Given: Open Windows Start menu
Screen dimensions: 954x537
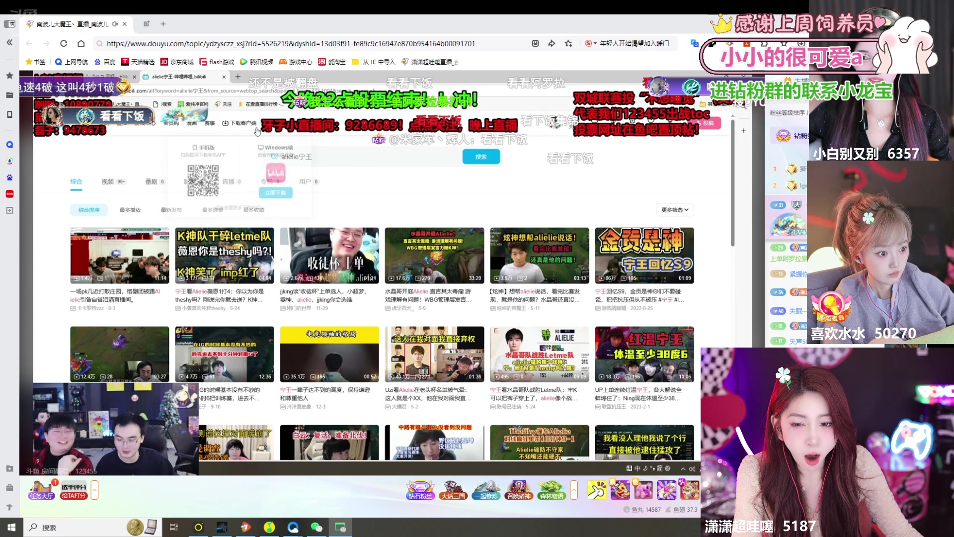Looking at the screenshot, I should point(11,527).
